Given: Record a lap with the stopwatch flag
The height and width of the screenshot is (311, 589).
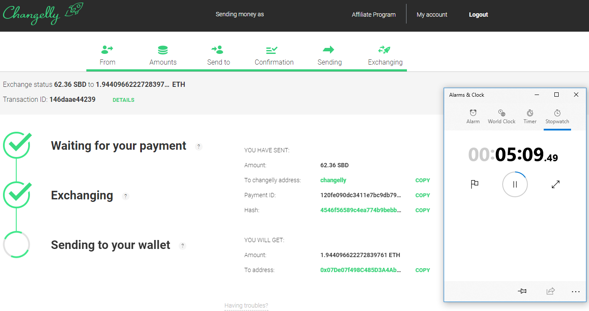Looking at the screenshot, I should click(474, 184).
